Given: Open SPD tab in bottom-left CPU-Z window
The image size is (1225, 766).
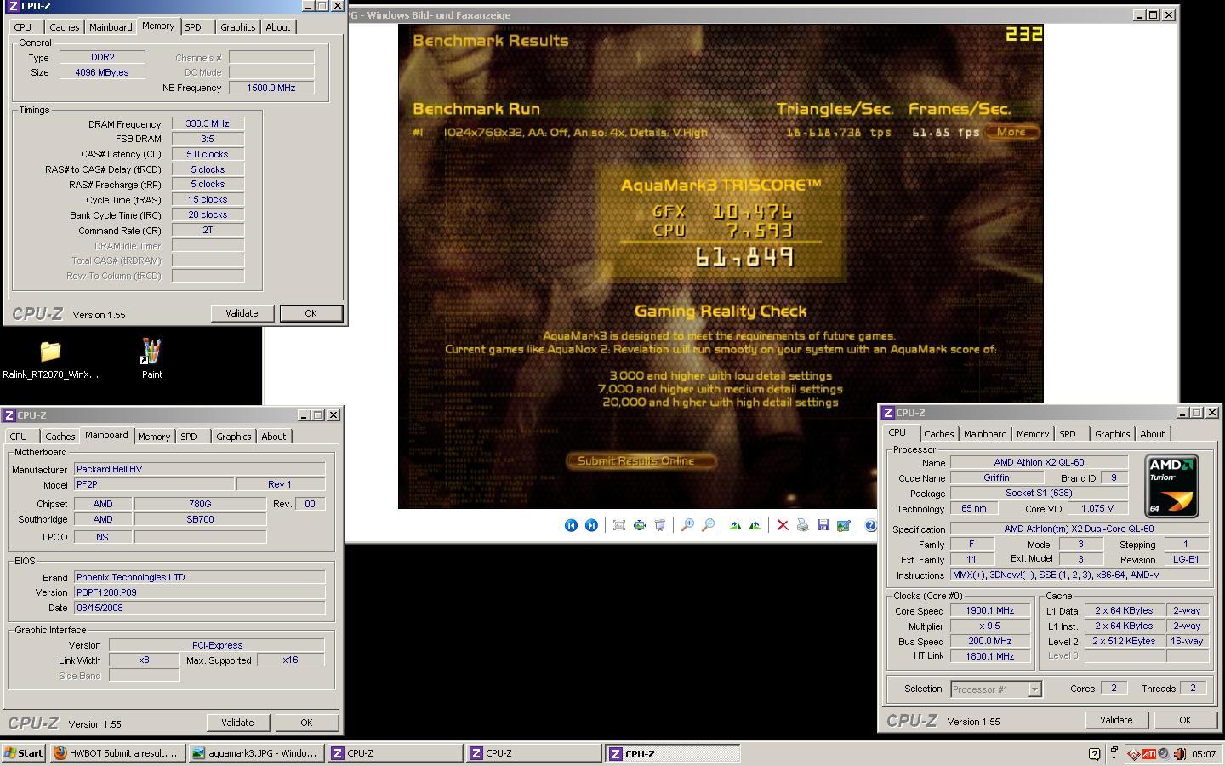Looking at the screenshot, I should (x=189, y=437).
